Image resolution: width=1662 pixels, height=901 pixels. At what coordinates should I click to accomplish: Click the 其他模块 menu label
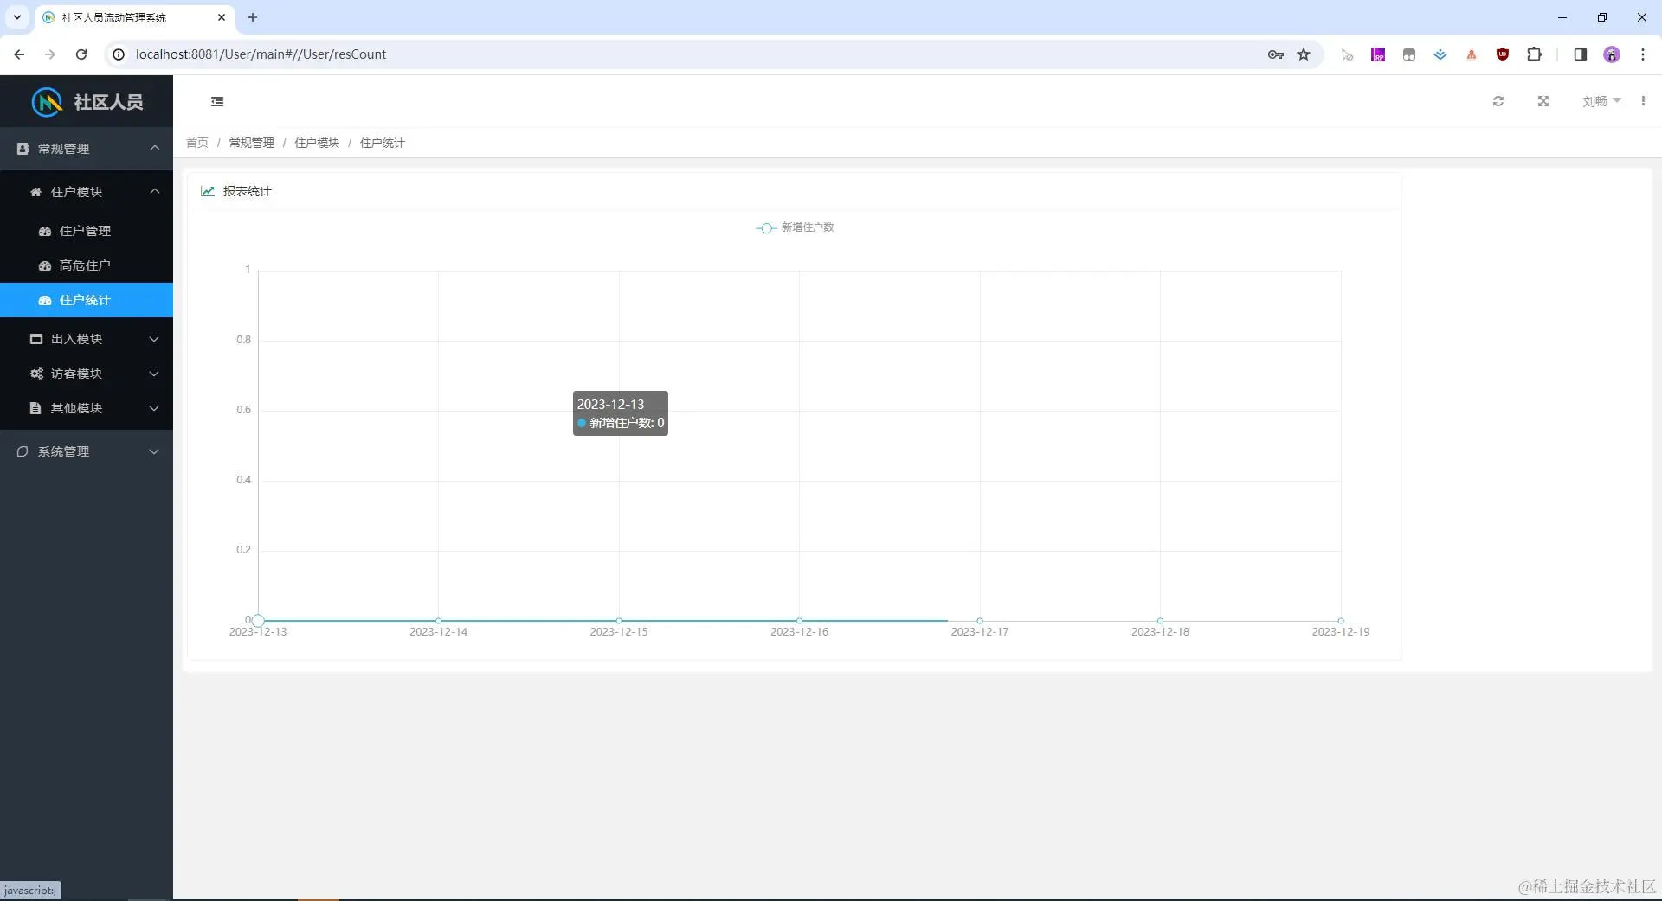coord(77,408)
